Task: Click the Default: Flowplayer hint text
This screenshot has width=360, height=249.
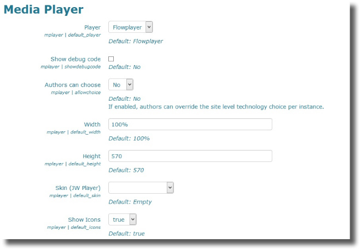Action: coord(136,41)
